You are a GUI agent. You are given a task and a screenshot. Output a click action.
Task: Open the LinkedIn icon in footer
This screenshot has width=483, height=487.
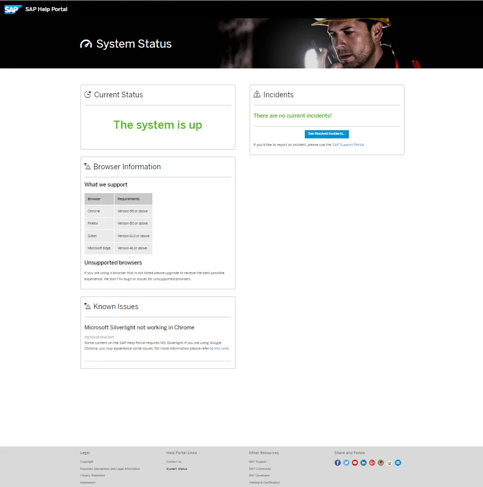(364, 463)
